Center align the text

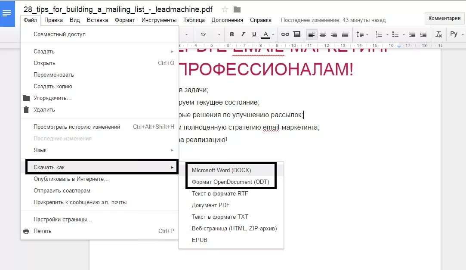click(x=322, y=34)
